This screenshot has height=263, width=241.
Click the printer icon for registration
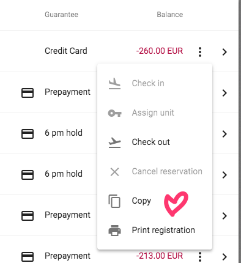tap(114, 231)
